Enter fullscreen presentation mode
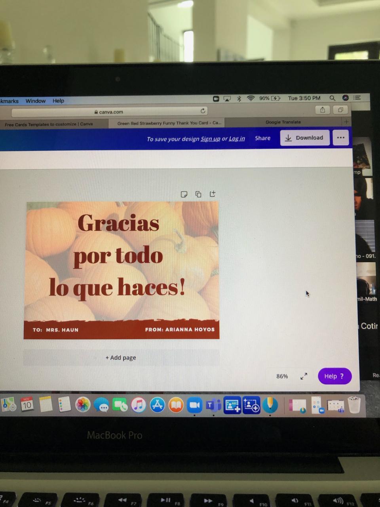 [304, 376]
